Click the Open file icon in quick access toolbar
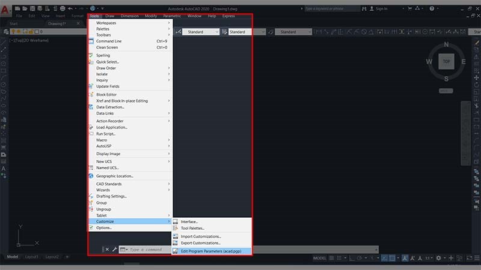 pyautogui.click(x=25, y=8)
